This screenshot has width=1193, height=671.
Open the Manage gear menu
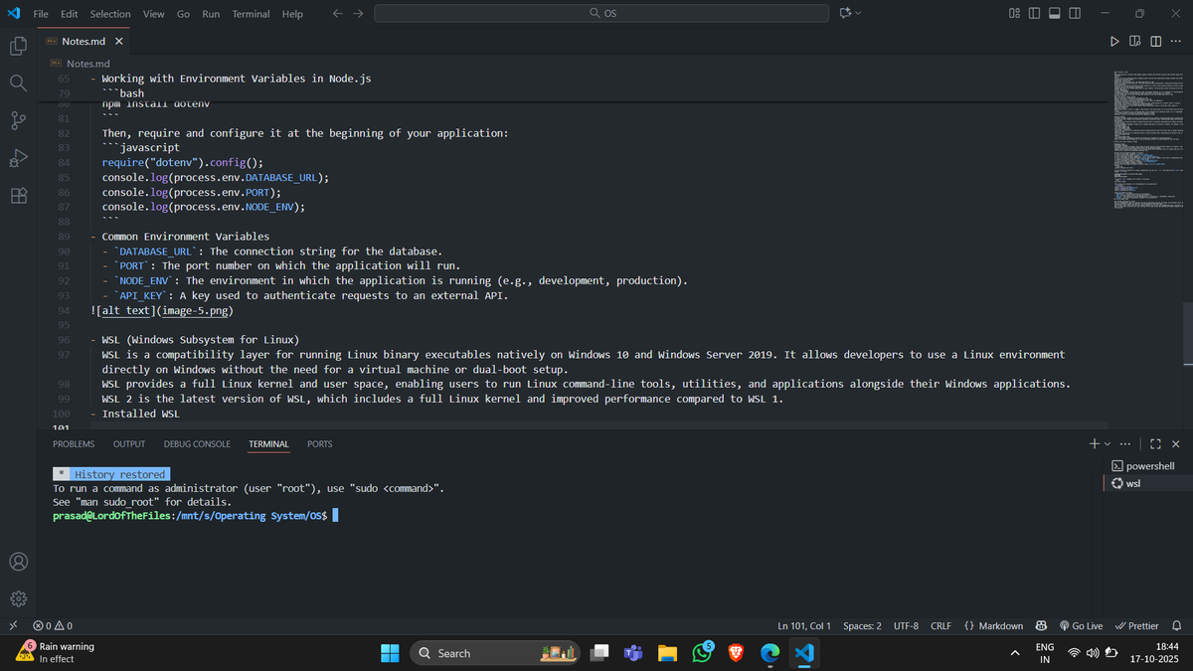pos(18,599)
